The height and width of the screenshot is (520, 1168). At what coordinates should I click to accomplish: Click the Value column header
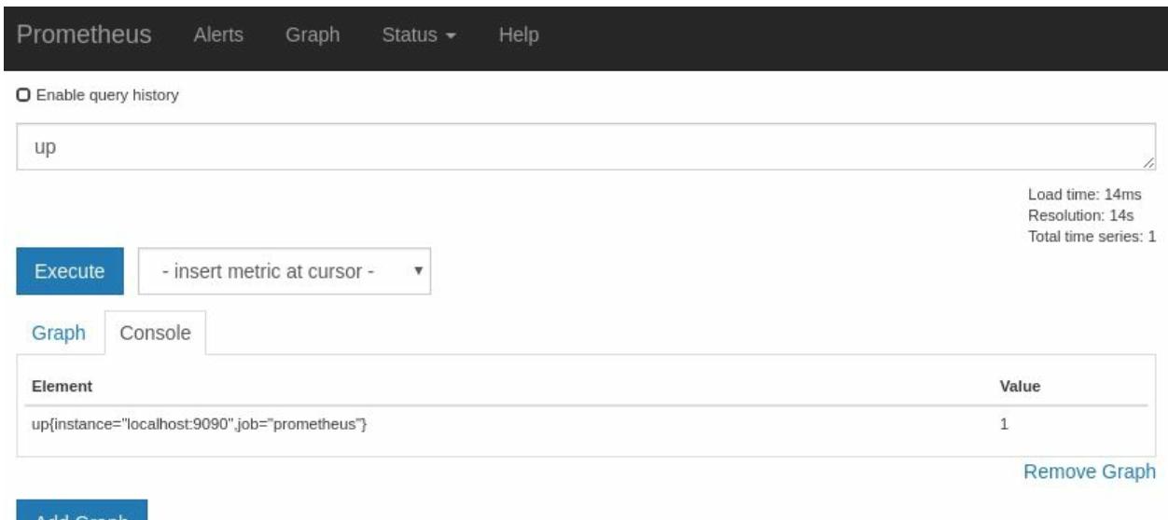click(1020, 386)
